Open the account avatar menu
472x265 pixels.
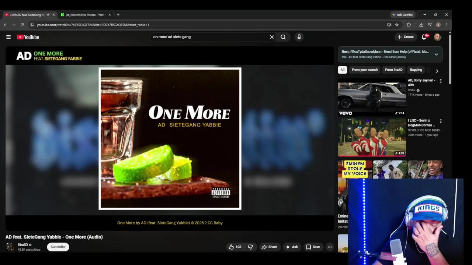click(x=437, y=37)
